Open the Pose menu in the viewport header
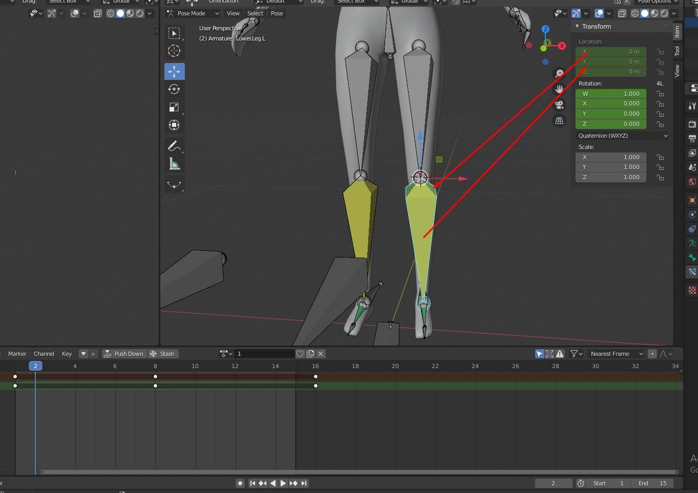This screenshot has height=493, width=698. tap(277, 13)
